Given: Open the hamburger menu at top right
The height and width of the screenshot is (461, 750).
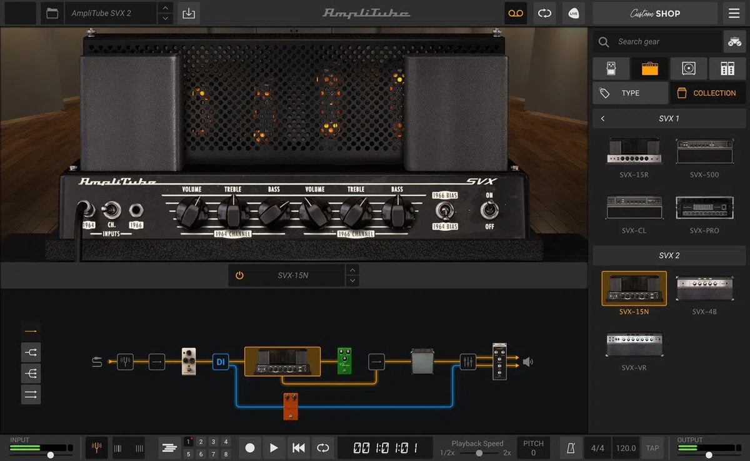Looking at the screenshot, I should tap(734, 13).
